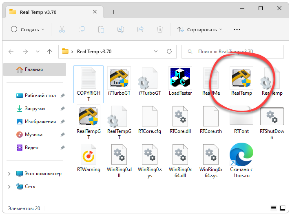The height and width of the screenshot is (215, 290).
Task: Open the Сортировать dropdown
Action: click(x=199, y=30)
